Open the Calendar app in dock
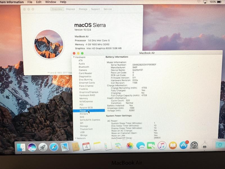225x169 pixels. point(86,146)
